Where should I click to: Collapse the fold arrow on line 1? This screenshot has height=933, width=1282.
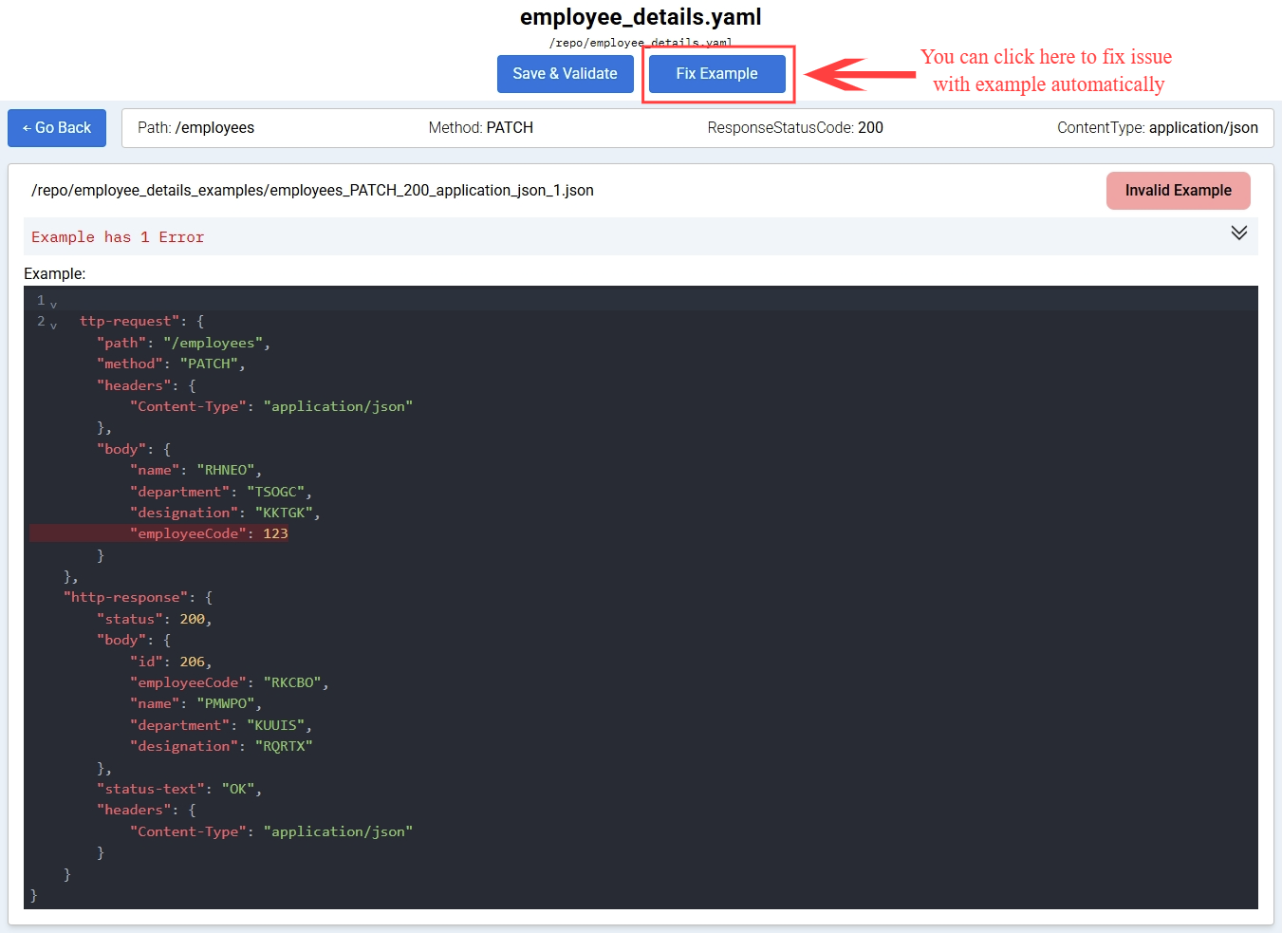tap(54, 305)
